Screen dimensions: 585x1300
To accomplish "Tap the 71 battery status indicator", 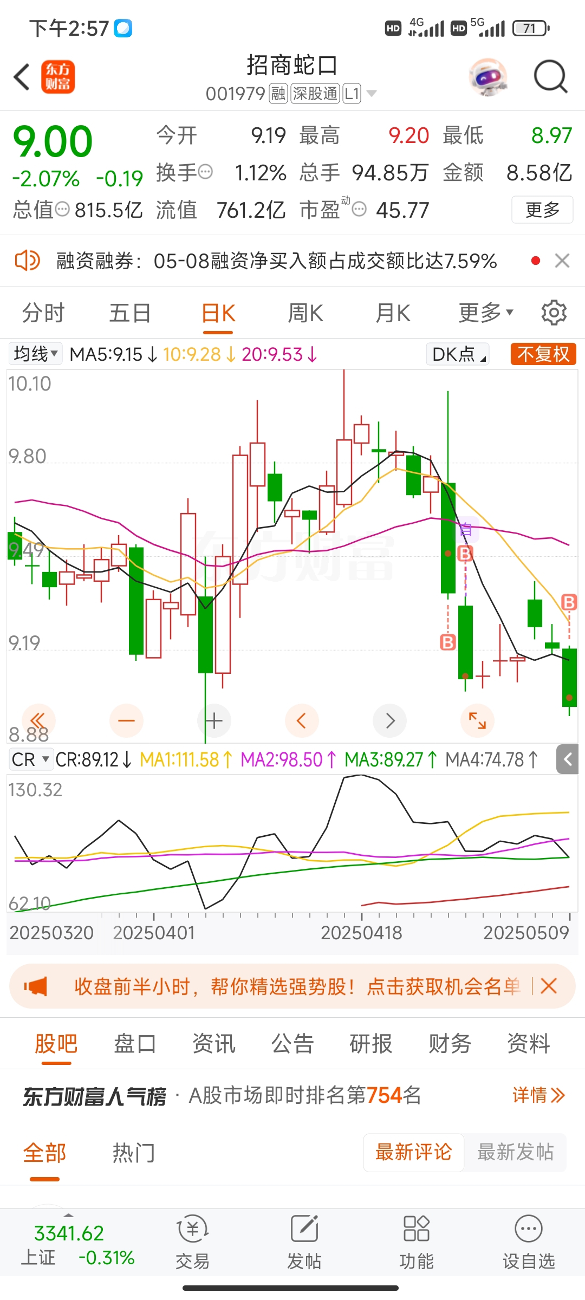I will coord(531,28).
